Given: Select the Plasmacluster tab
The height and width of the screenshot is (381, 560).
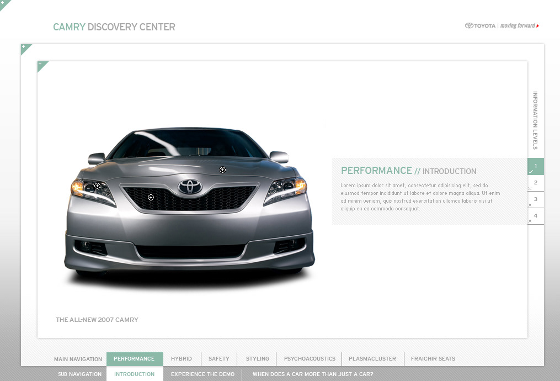Looking at the screenshot, I should [x=372, y=359].
